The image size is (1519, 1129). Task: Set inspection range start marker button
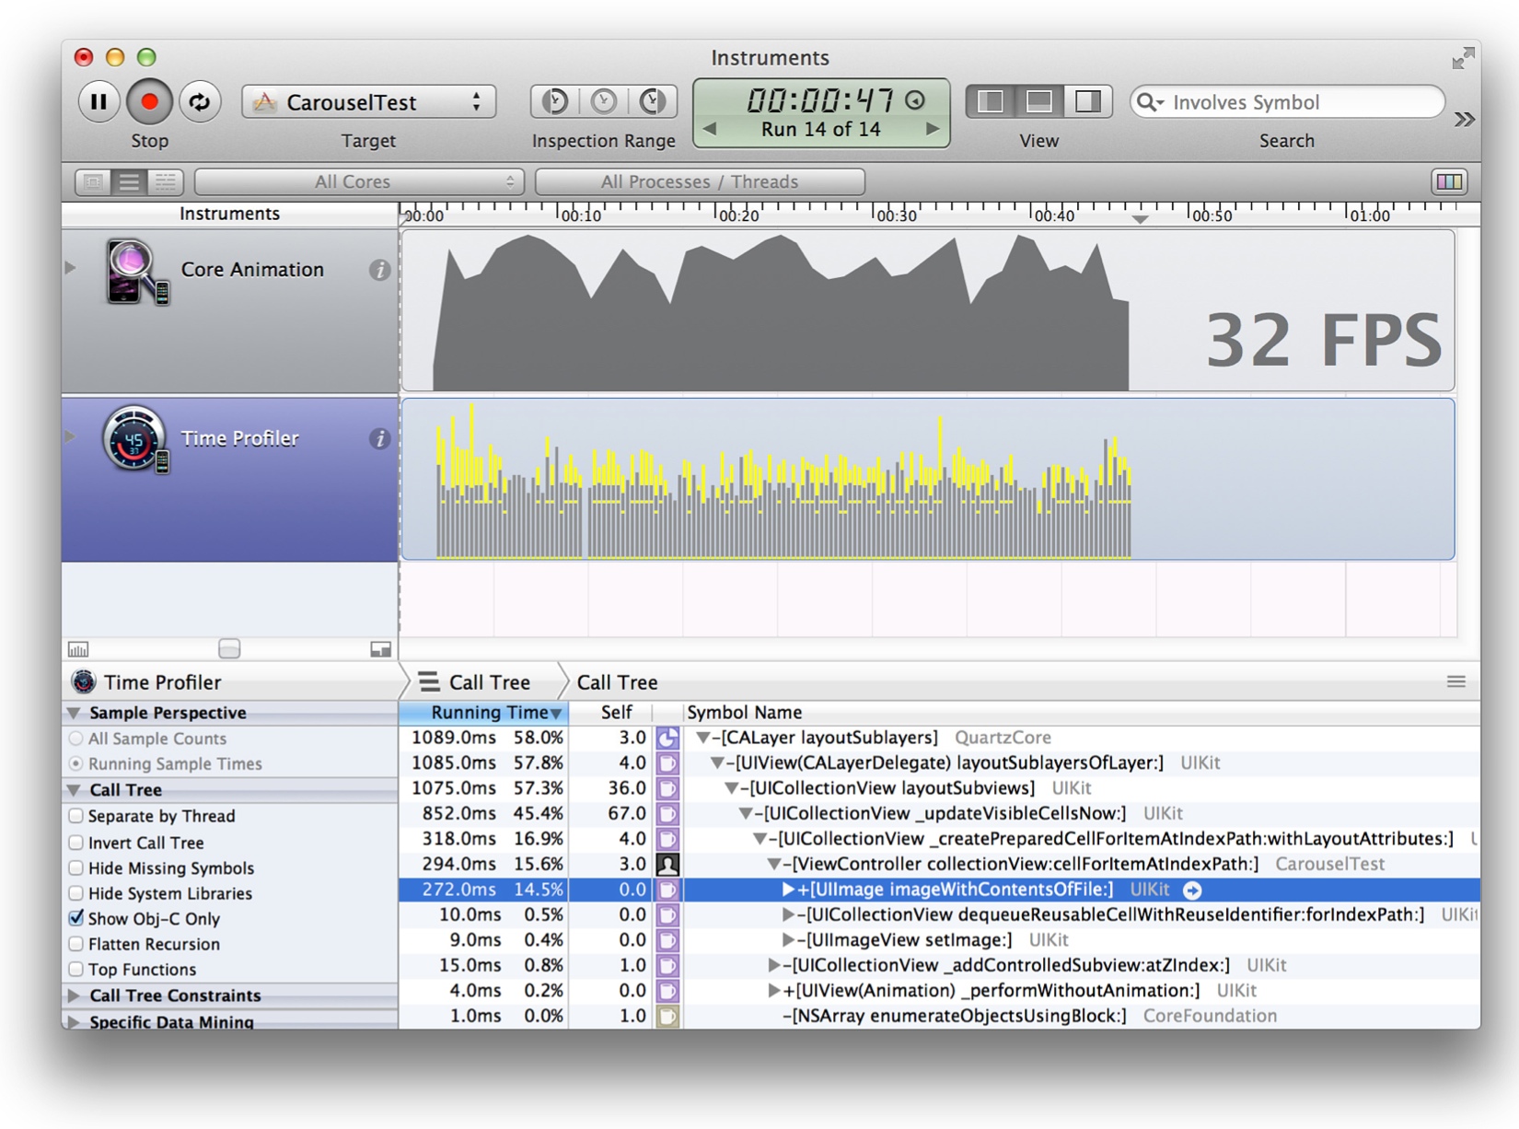[554, 101]
